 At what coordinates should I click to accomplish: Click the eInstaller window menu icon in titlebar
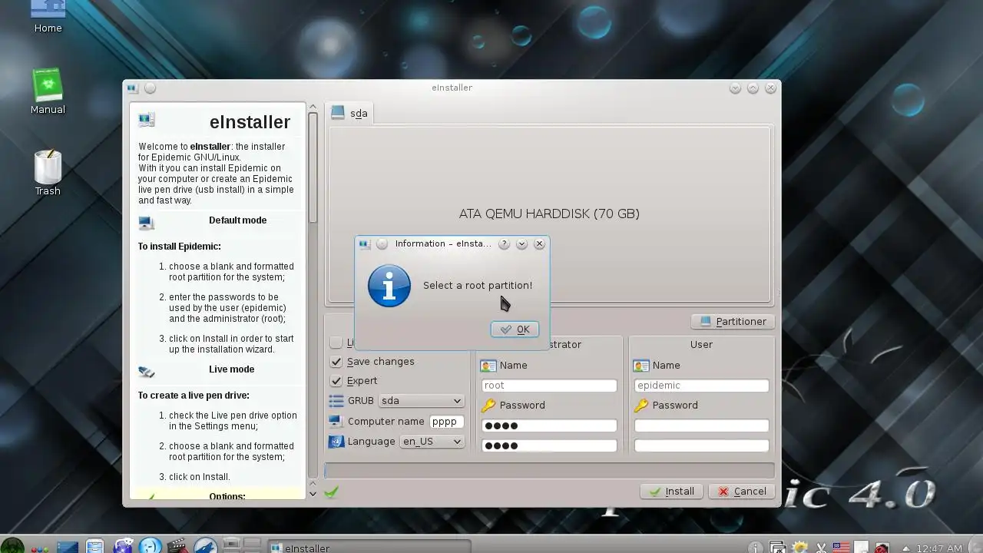133,88
